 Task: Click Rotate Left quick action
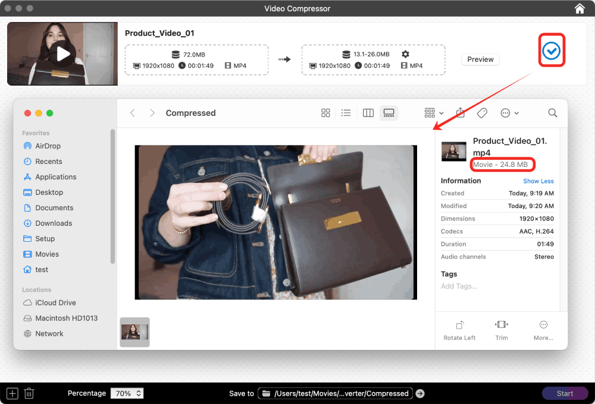pos(459,330)
